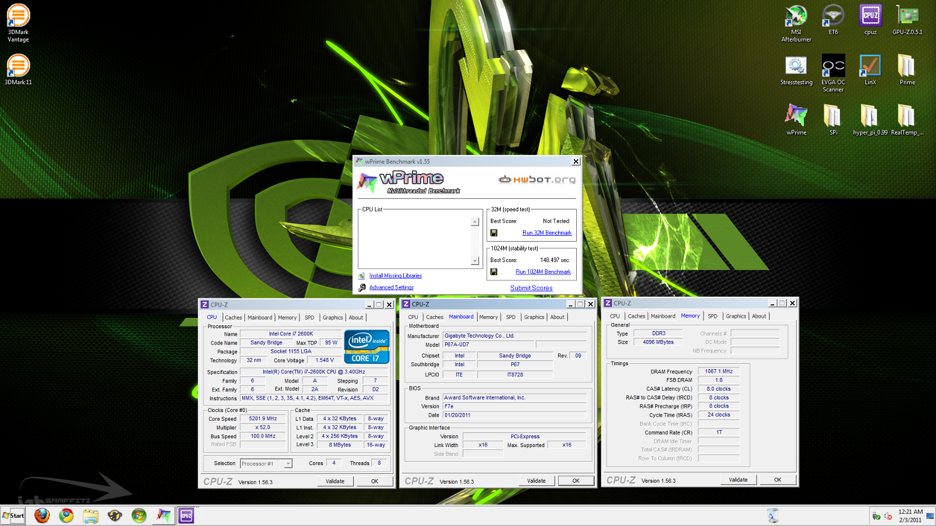936x526 pixels.
Task: Click the DRAM Frequency value 1067.1 MHz
Action: pyautogui.click(x=719, y=372)
